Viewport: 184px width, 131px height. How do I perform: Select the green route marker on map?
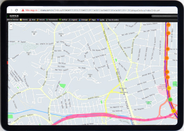pos(170,100)
